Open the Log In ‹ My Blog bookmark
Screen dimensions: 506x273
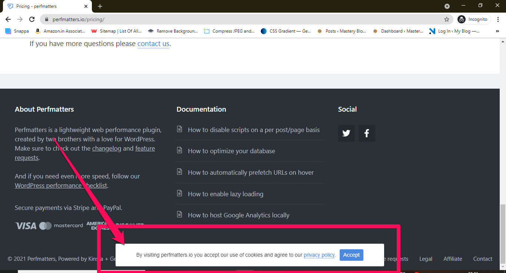pos(455,31)
